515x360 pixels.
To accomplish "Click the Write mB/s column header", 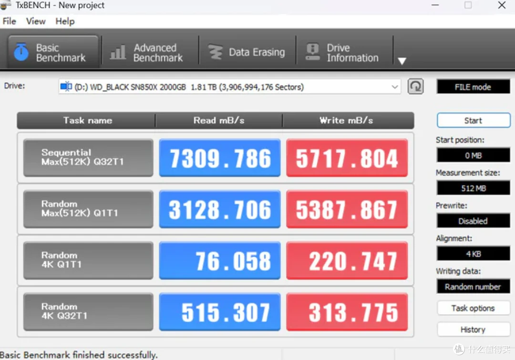I will (348, 120).
